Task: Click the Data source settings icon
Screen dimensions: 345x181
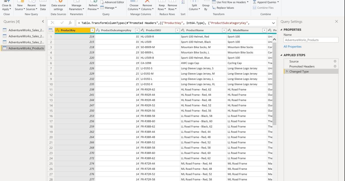Action: pyautogui.click(x=58, y=6)
